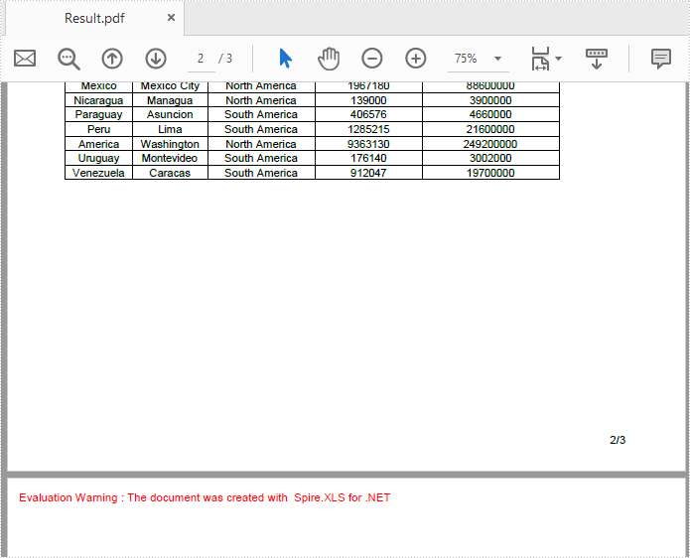Click South America in Peru row
Viewport: 690px width, 558px height.
coord(261,129)
